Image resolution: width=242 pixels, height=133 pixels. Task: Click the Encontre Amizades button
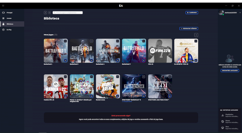coord(230,70)
